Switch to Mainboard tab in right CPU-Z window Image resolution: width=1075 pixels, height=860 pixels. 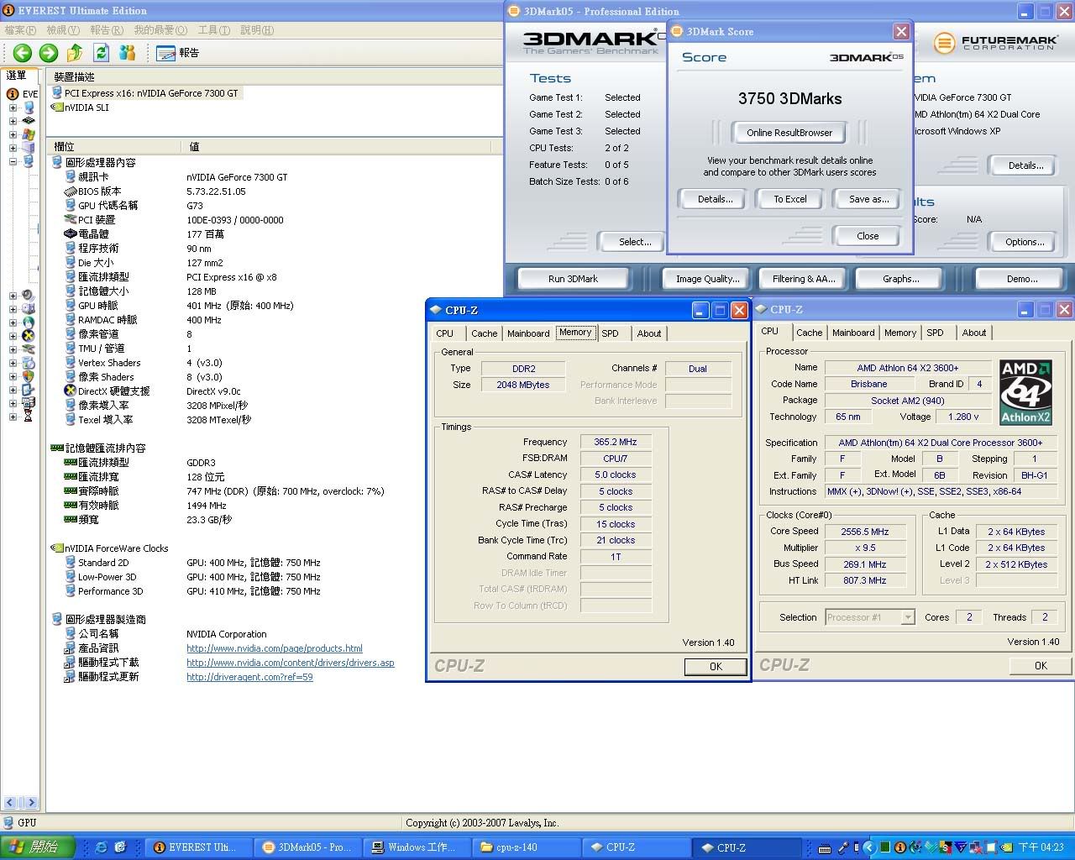(853, 333)
